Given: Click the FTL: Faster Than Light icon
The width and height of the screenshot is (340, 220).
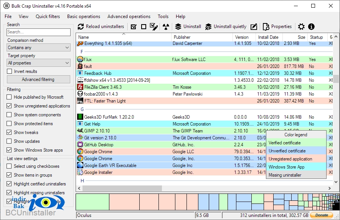Looking at the screenshot, I should 80,101.
